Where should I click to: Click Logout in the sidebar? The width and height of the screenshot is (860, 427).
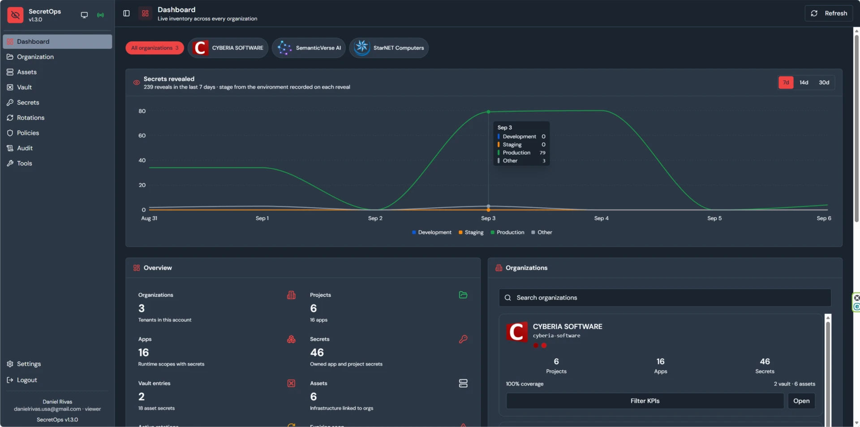(57, 380)
